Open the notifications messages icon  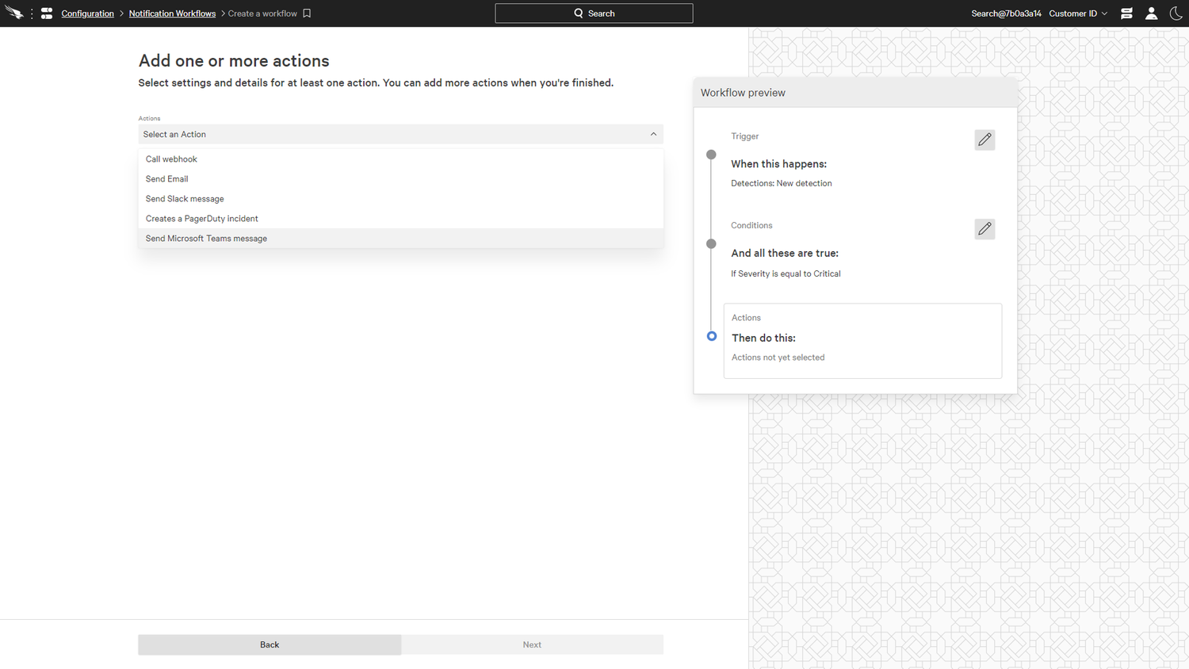pyautogui.click(x=1126, y=13)
